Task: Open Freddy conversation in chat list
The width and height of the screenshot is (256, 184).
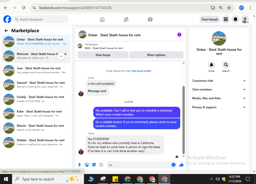Action: coord(36,99)
